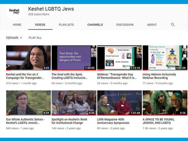The height and width of the screenshot is (141, 188).
Task: Open the Yes on 3 Campaign video thumbnail
Action: click(29, 58)
